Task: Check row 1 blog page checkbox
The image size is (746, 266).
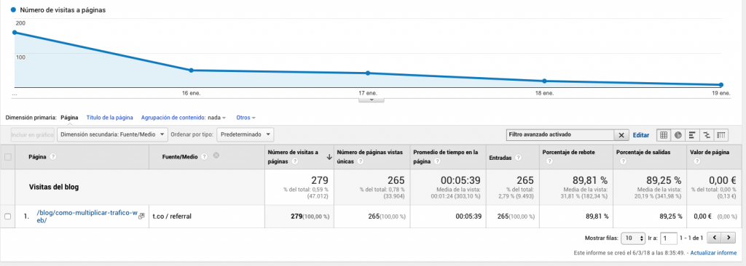Action: 7,216
